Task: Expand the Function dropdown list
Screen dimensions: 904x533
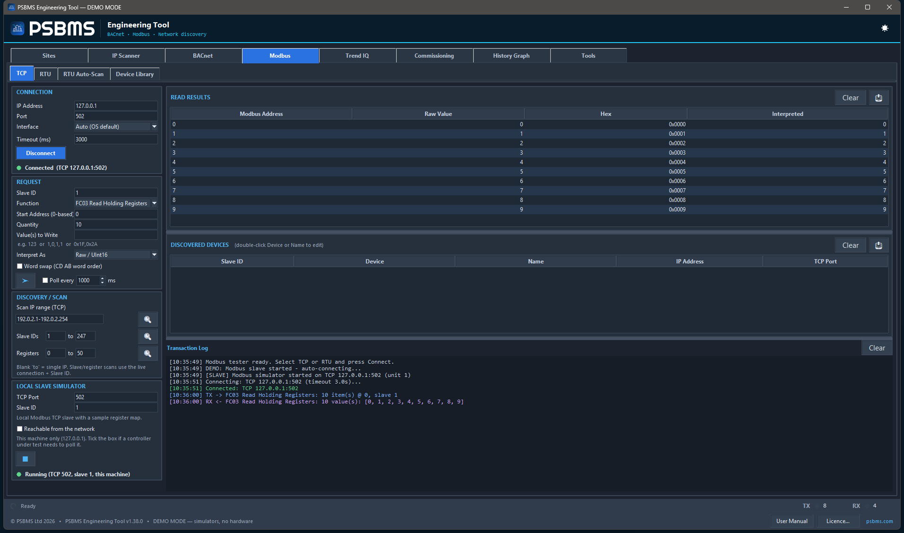Action: pyautogui.click(x=154, y=203)
